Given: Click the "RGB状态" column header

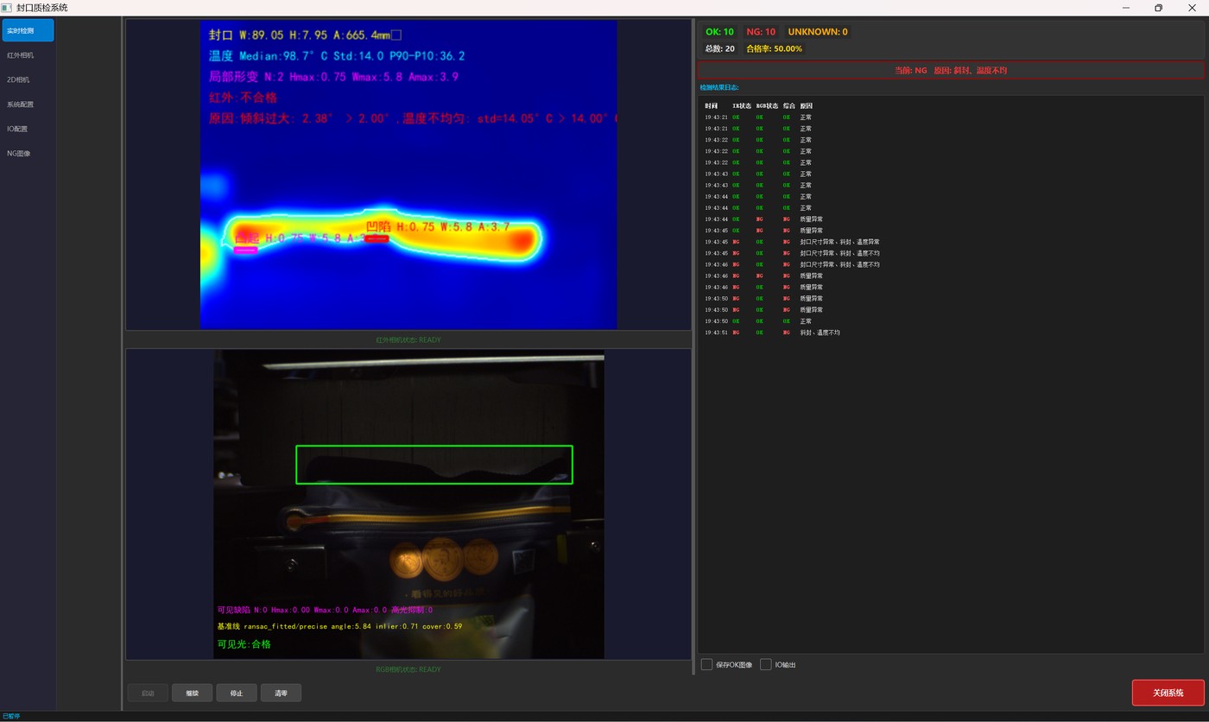Looking at the screenshot, I should coord(767,105).
